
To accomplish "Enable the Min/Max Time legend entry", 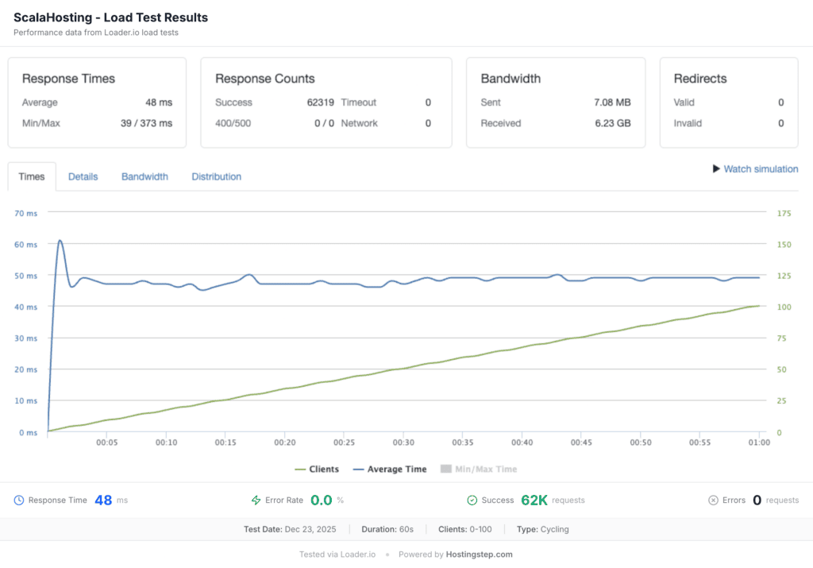I will point(479,469).
